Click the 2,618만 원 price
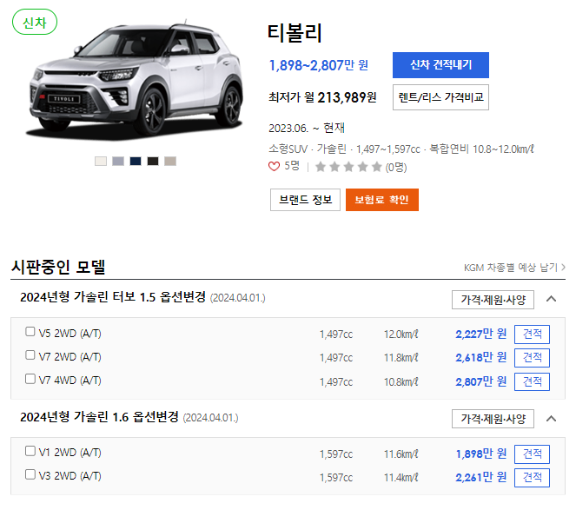 coord(480,357)
